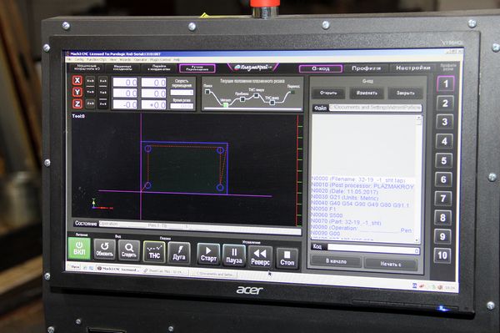Click G-code line N0010 Post processor PLAZMAKROY
This screenshot has height=333, width=500.
(x=362, y=186)
